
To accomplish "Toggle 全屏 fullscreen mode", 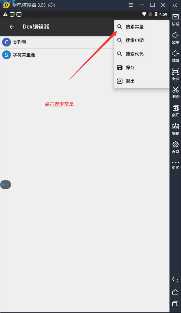I will click(x=176, y=74).
